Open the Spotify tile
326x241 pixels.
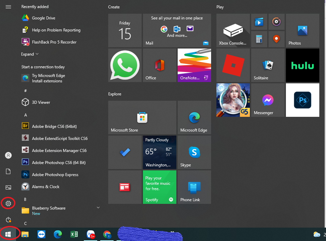coord(159,187)
